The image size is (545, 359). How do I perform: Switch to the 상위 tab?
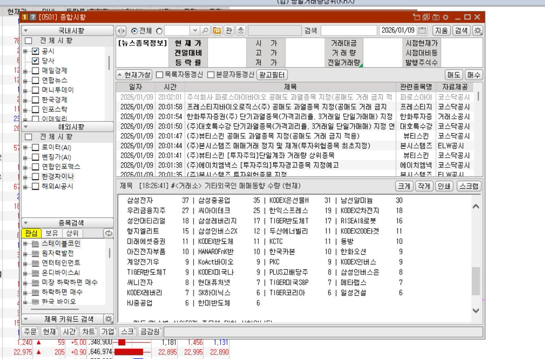(x=72, y=233)
